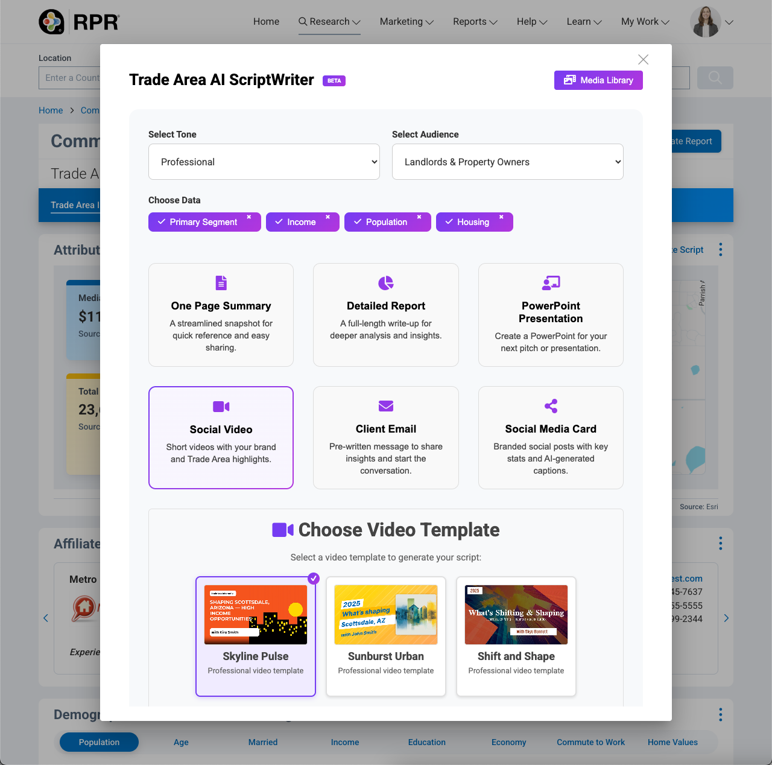Click the Detailed Report pie chart icon

386,283
